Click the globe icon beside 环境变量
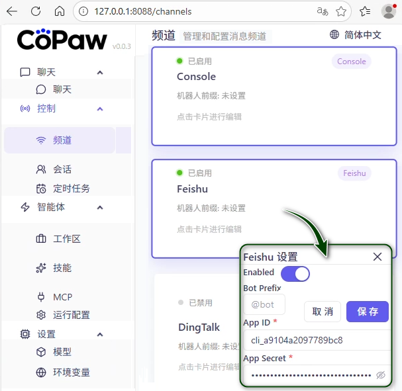 click(x=41, y=372)
